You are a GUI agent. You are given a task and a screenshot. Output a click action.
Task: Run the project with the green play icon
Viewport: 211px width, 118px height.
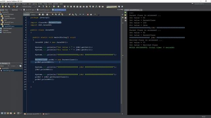(50, 7)
